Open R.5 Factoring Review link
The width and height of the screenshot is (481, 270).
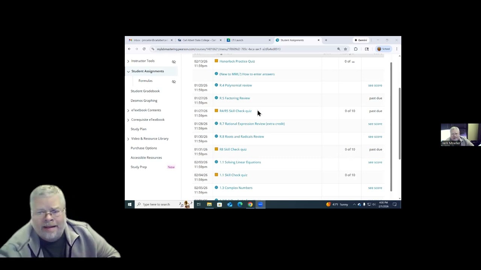pyautogui.click(x=234, y=98)
